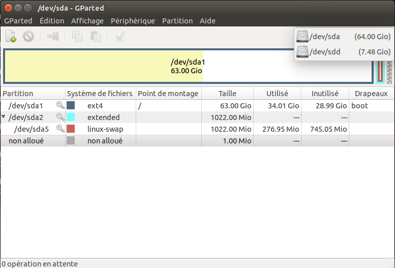Click the Copy partition toolbar icon

[77, 36]
